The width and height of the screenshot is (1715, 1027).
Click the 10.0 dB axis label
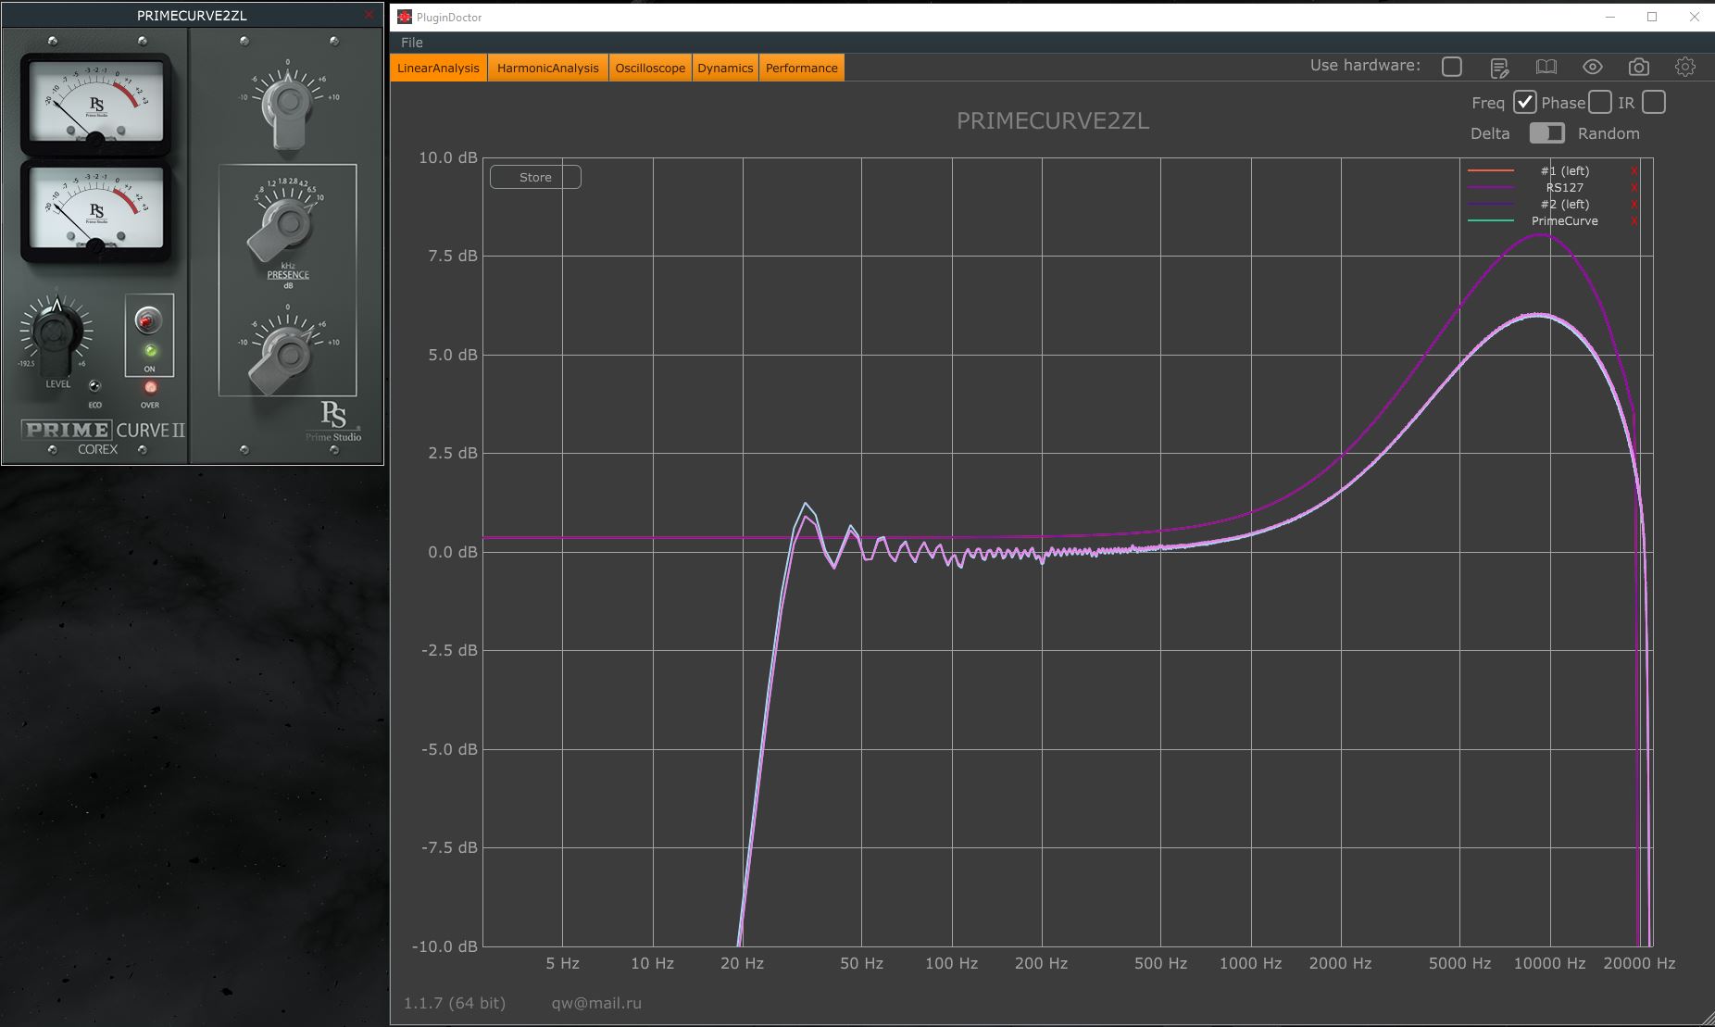448,157
